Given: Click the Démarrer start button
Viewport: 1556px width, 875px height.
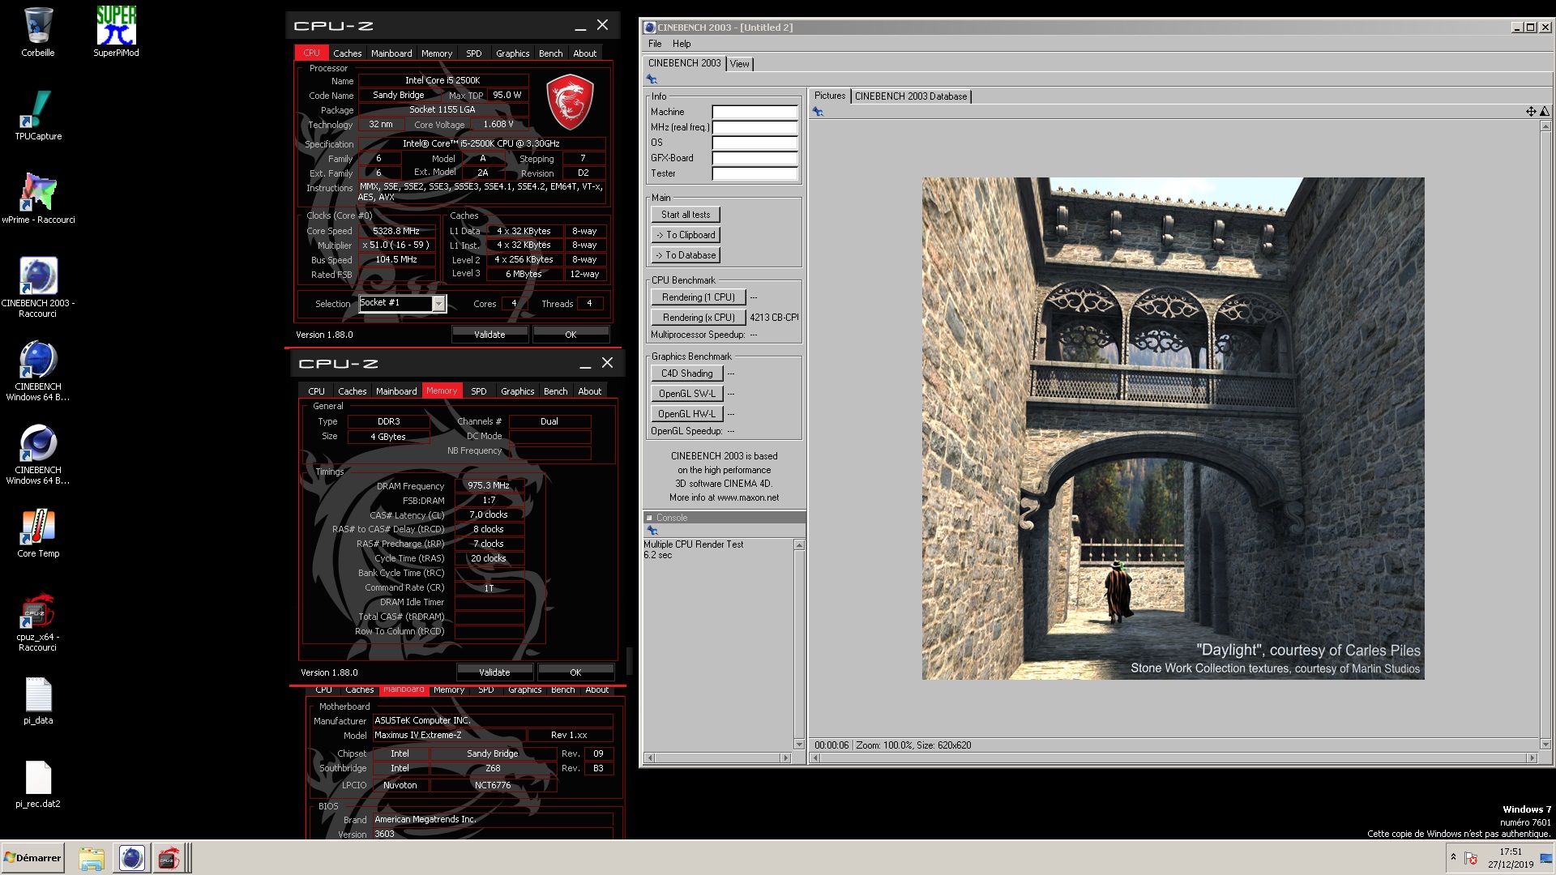Looking at the screenshot, I should pyautogui.click(x=32, y=858).
